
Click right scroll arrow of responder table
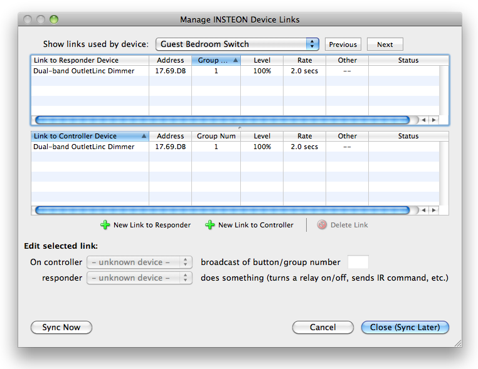434,120
